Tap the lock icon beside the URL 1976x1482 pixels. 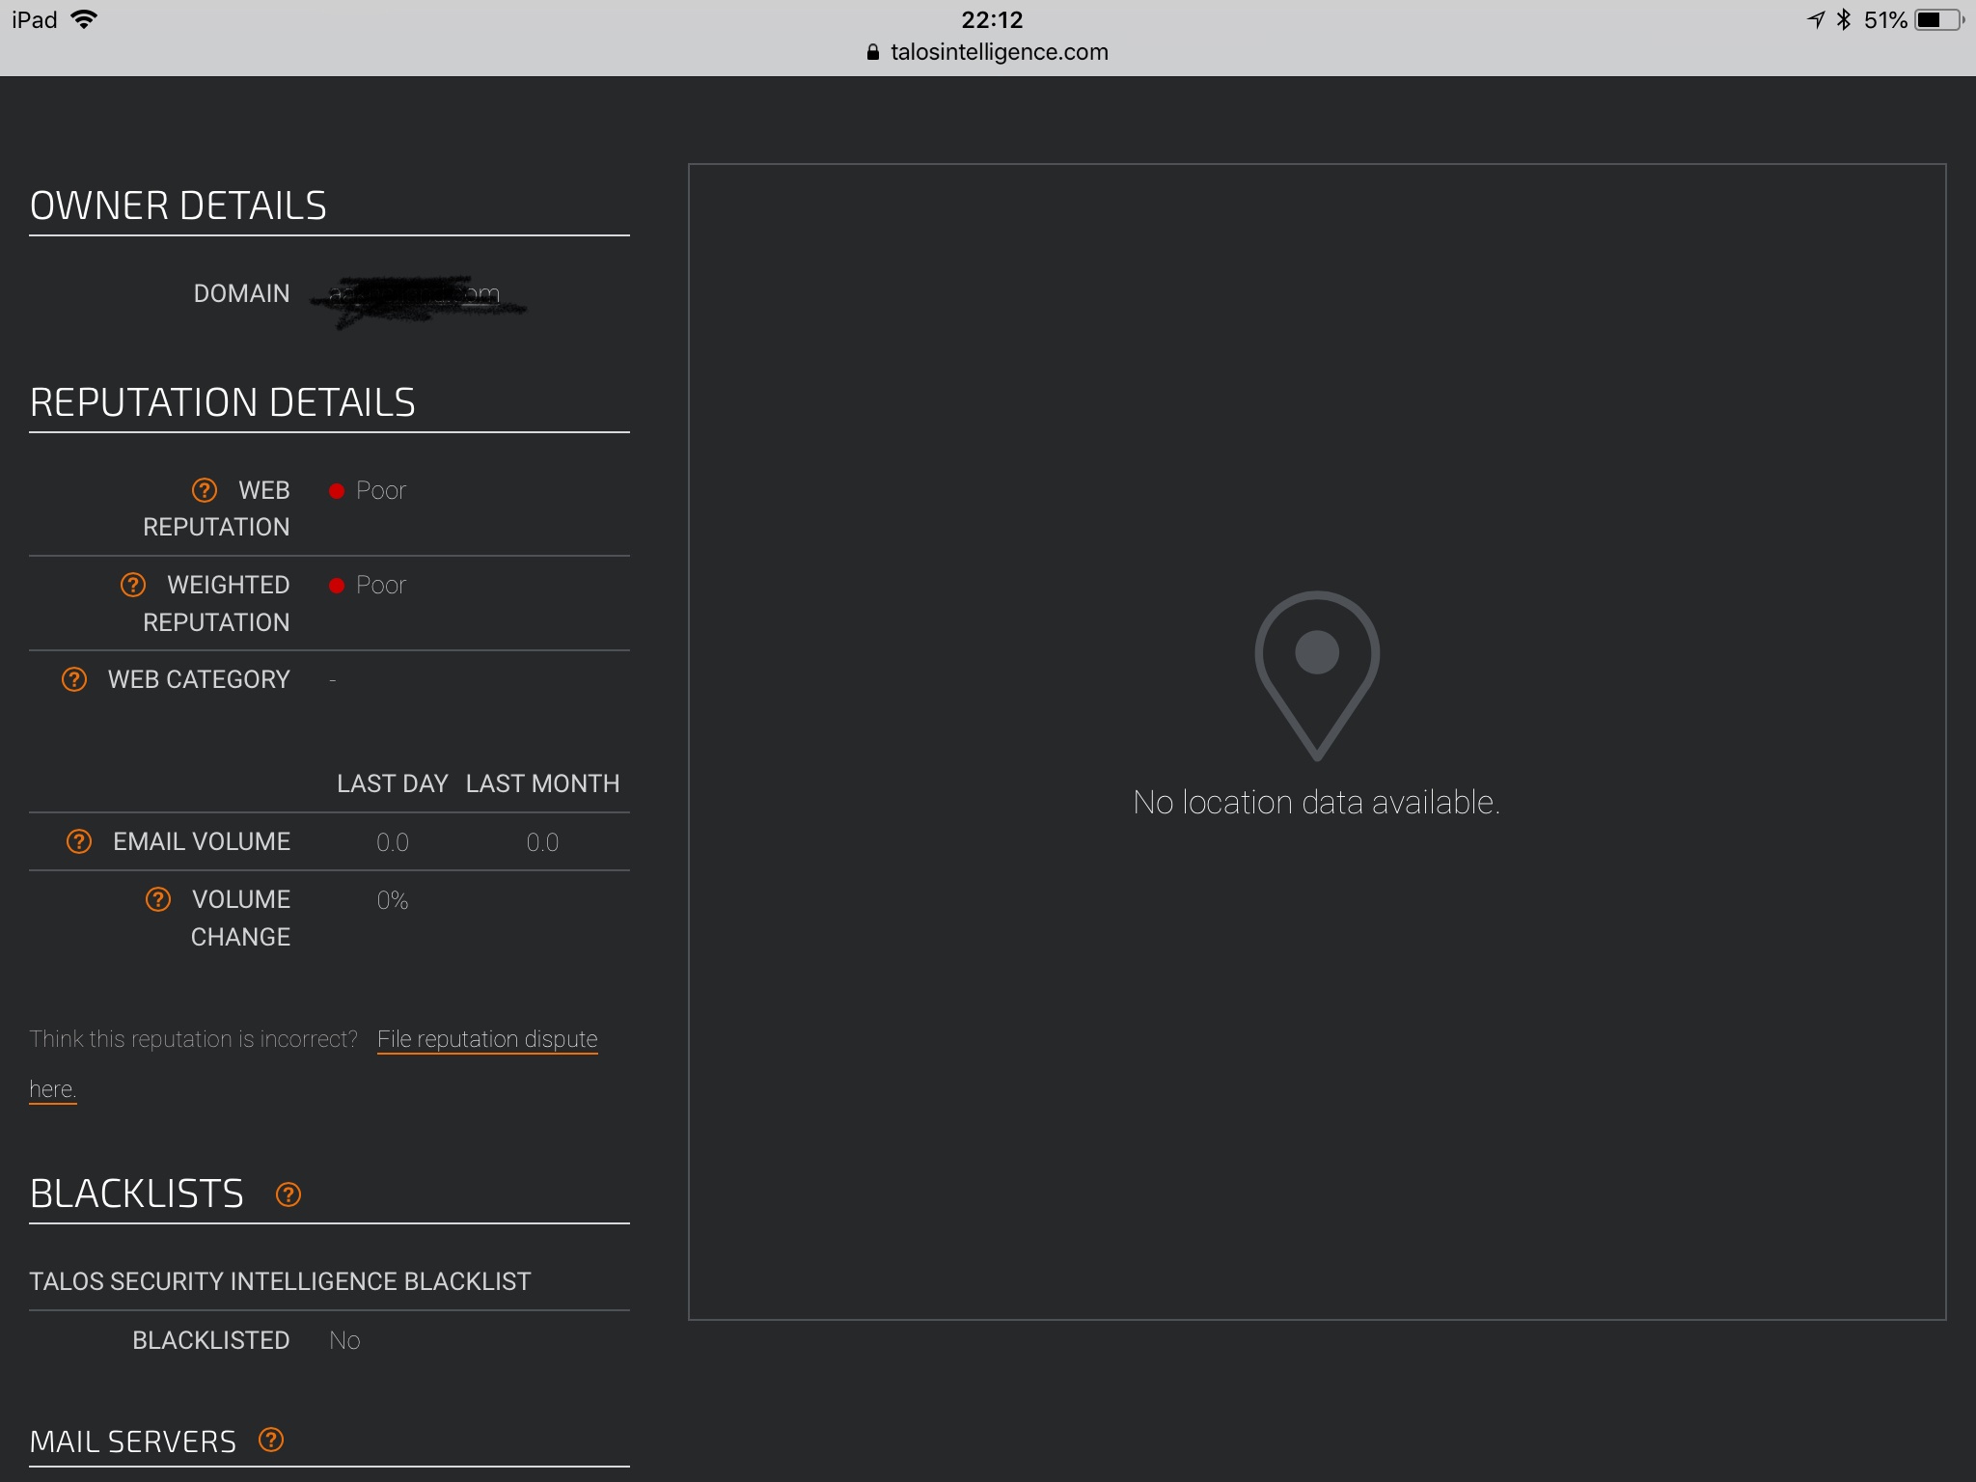(873, 53)
